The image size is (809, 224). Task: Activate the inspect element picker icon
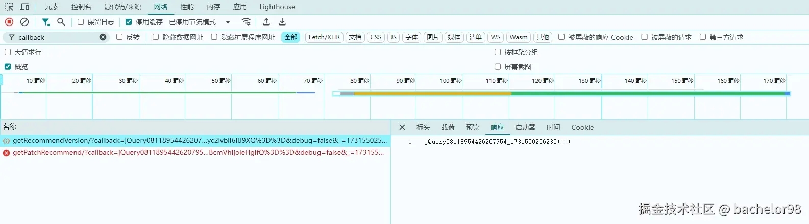click(x=9, y=7)
